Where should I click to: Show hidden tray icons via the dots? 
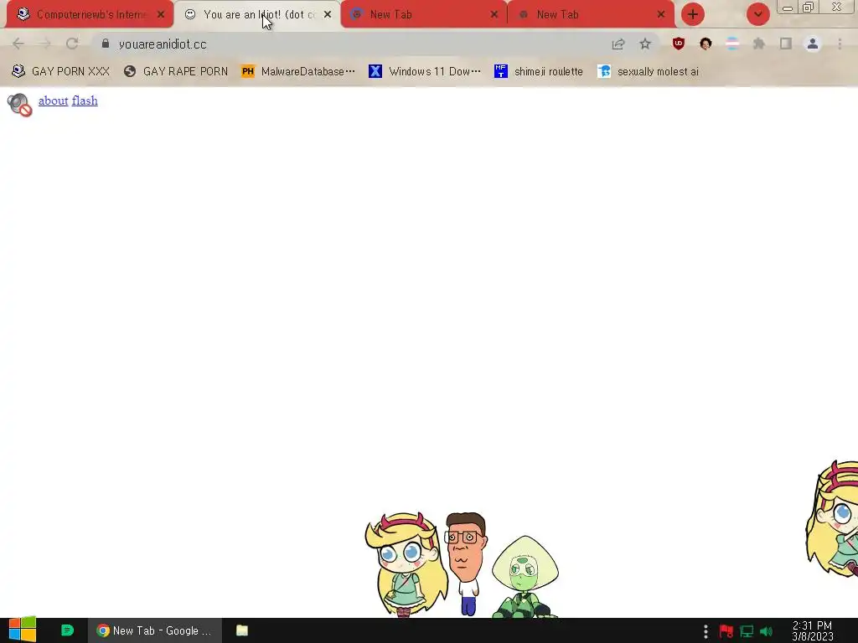point(706,631)
